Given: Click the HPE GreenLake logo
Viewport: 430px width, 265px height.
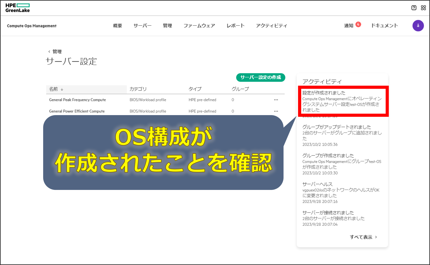Looking at the screenshot, I should click(18, 8).
